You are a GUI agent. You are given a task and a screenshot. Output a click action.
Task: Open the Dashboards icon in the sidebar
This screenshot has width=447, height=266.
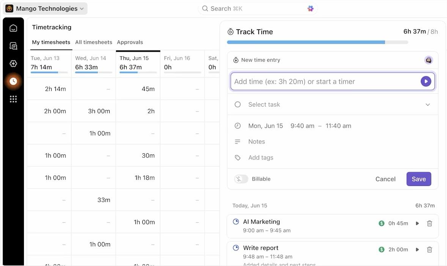pyautogui.click(x=13, y=63)
